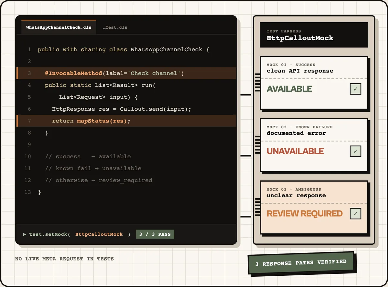Click the AVAILABLE status label
Viewport: 388px width, 287px height.
pyautogui.click(x=289, y=89)
